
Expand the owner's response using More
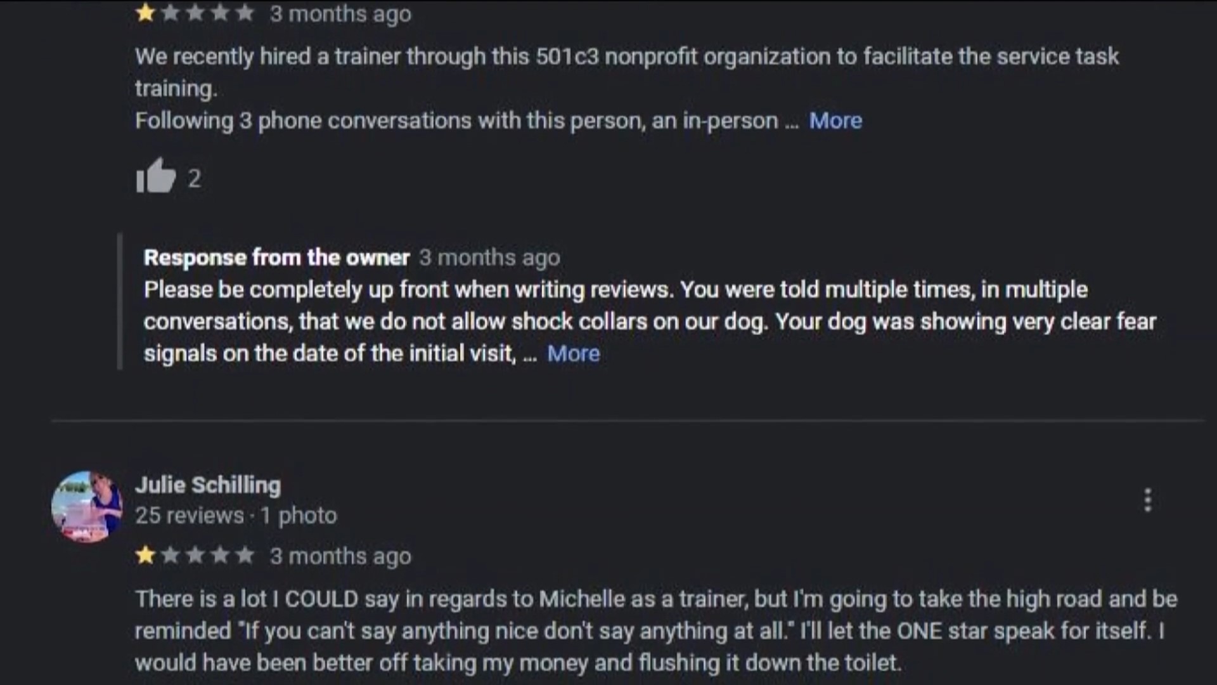(572, 353)
